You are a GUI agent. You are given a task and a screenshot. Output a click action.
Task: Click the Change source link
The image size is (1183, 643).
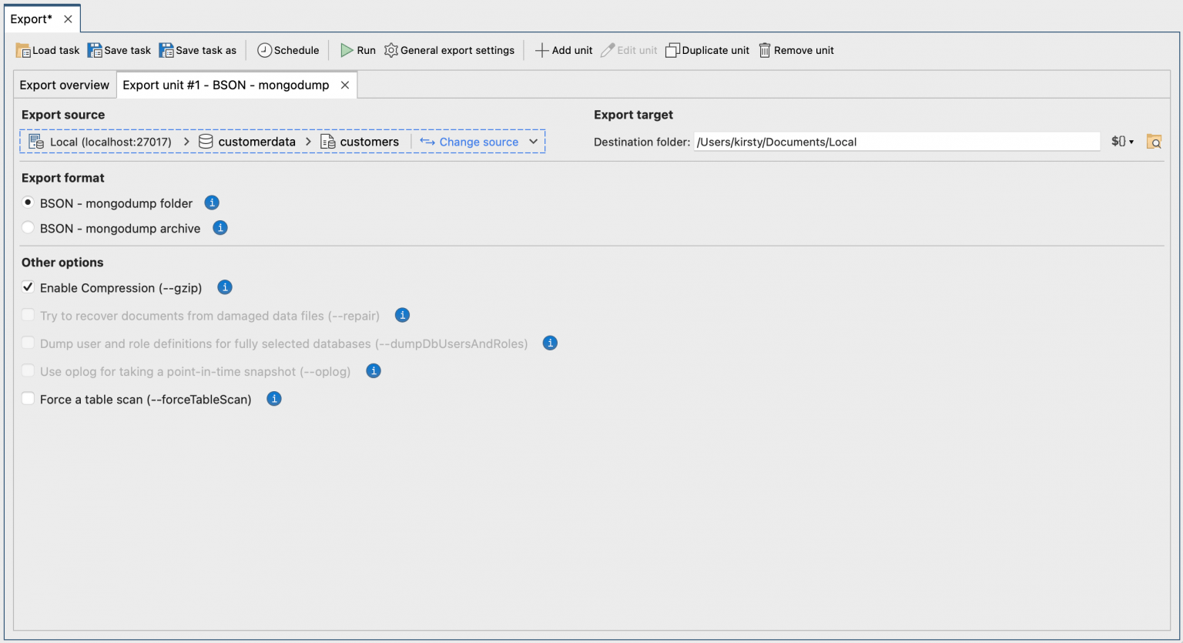(x=478, y=142)
